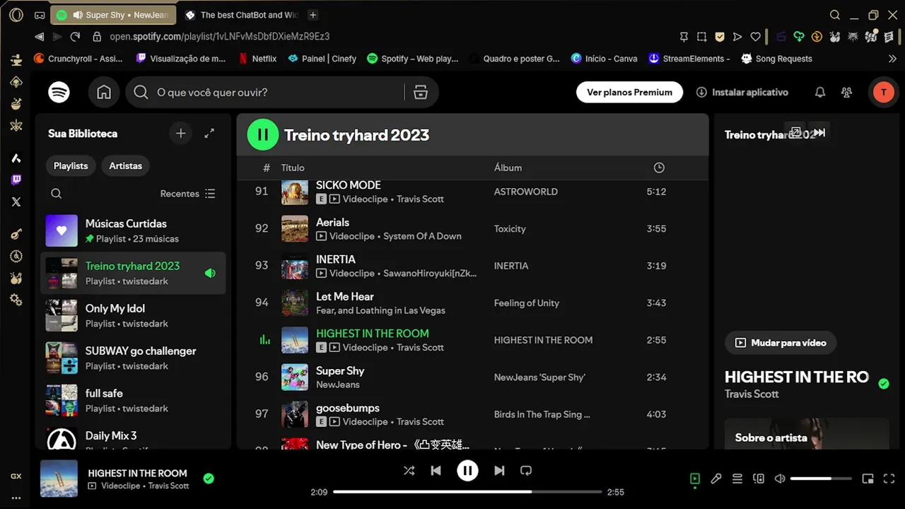
Task: Open full safe playlist
Action: pyautogui.click(x=133, y=400)
